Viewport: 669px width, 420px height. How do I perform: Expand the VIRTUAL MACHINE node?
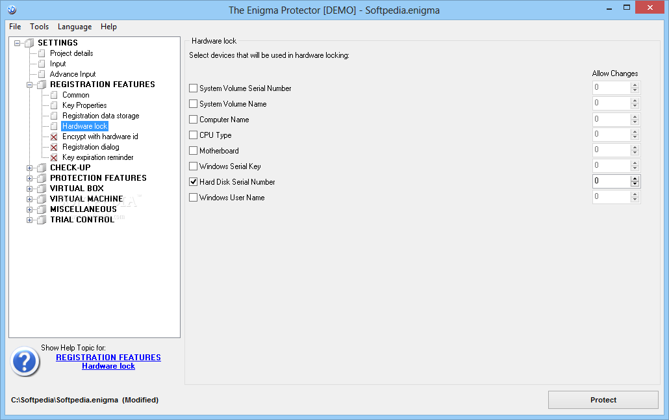click(29, 199)
